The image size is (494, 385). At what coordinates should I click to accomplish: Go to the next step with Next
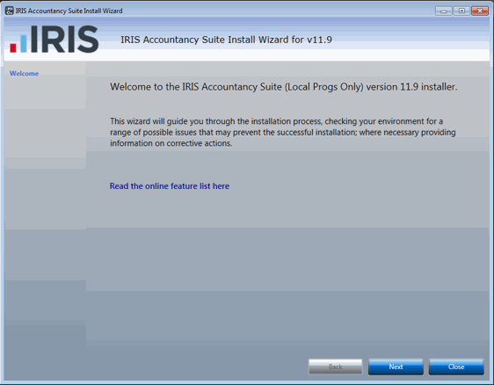[x=396, y=367]
